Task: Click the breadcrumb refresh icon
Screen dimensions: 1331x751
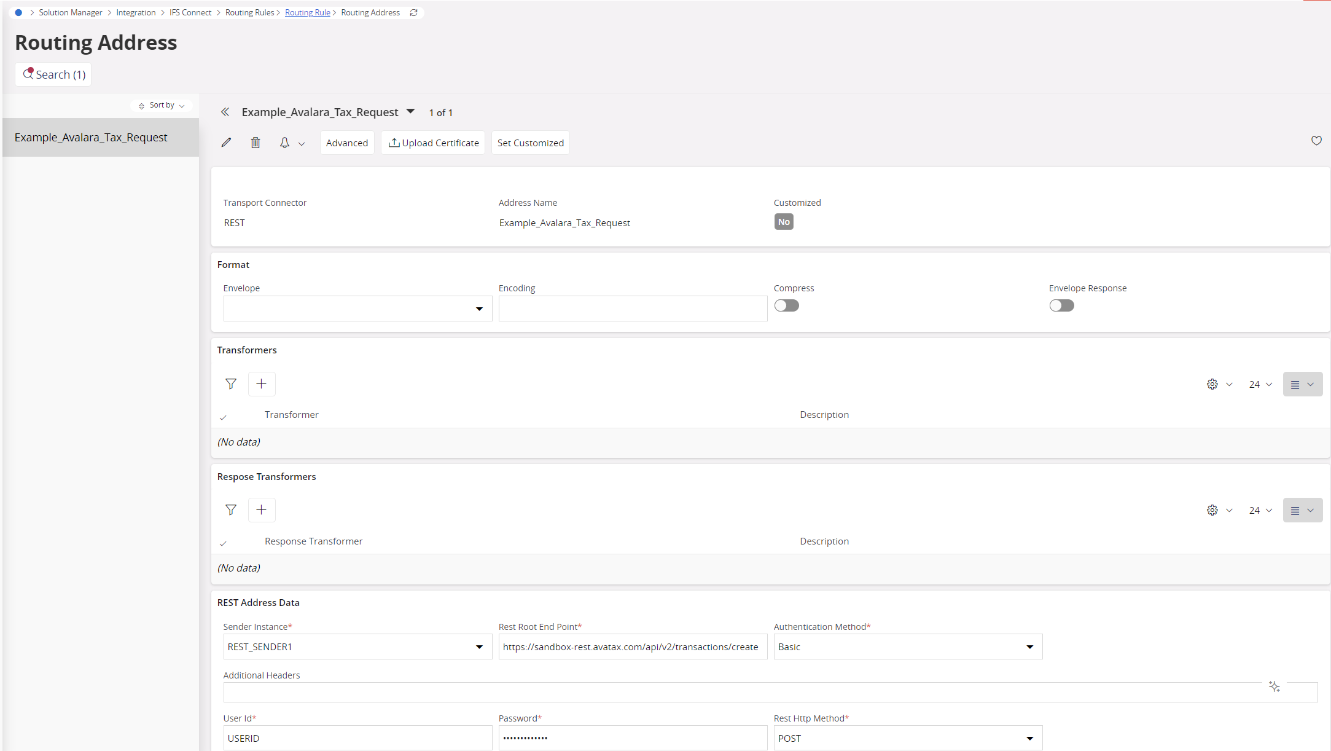Action: pos(414,12)
